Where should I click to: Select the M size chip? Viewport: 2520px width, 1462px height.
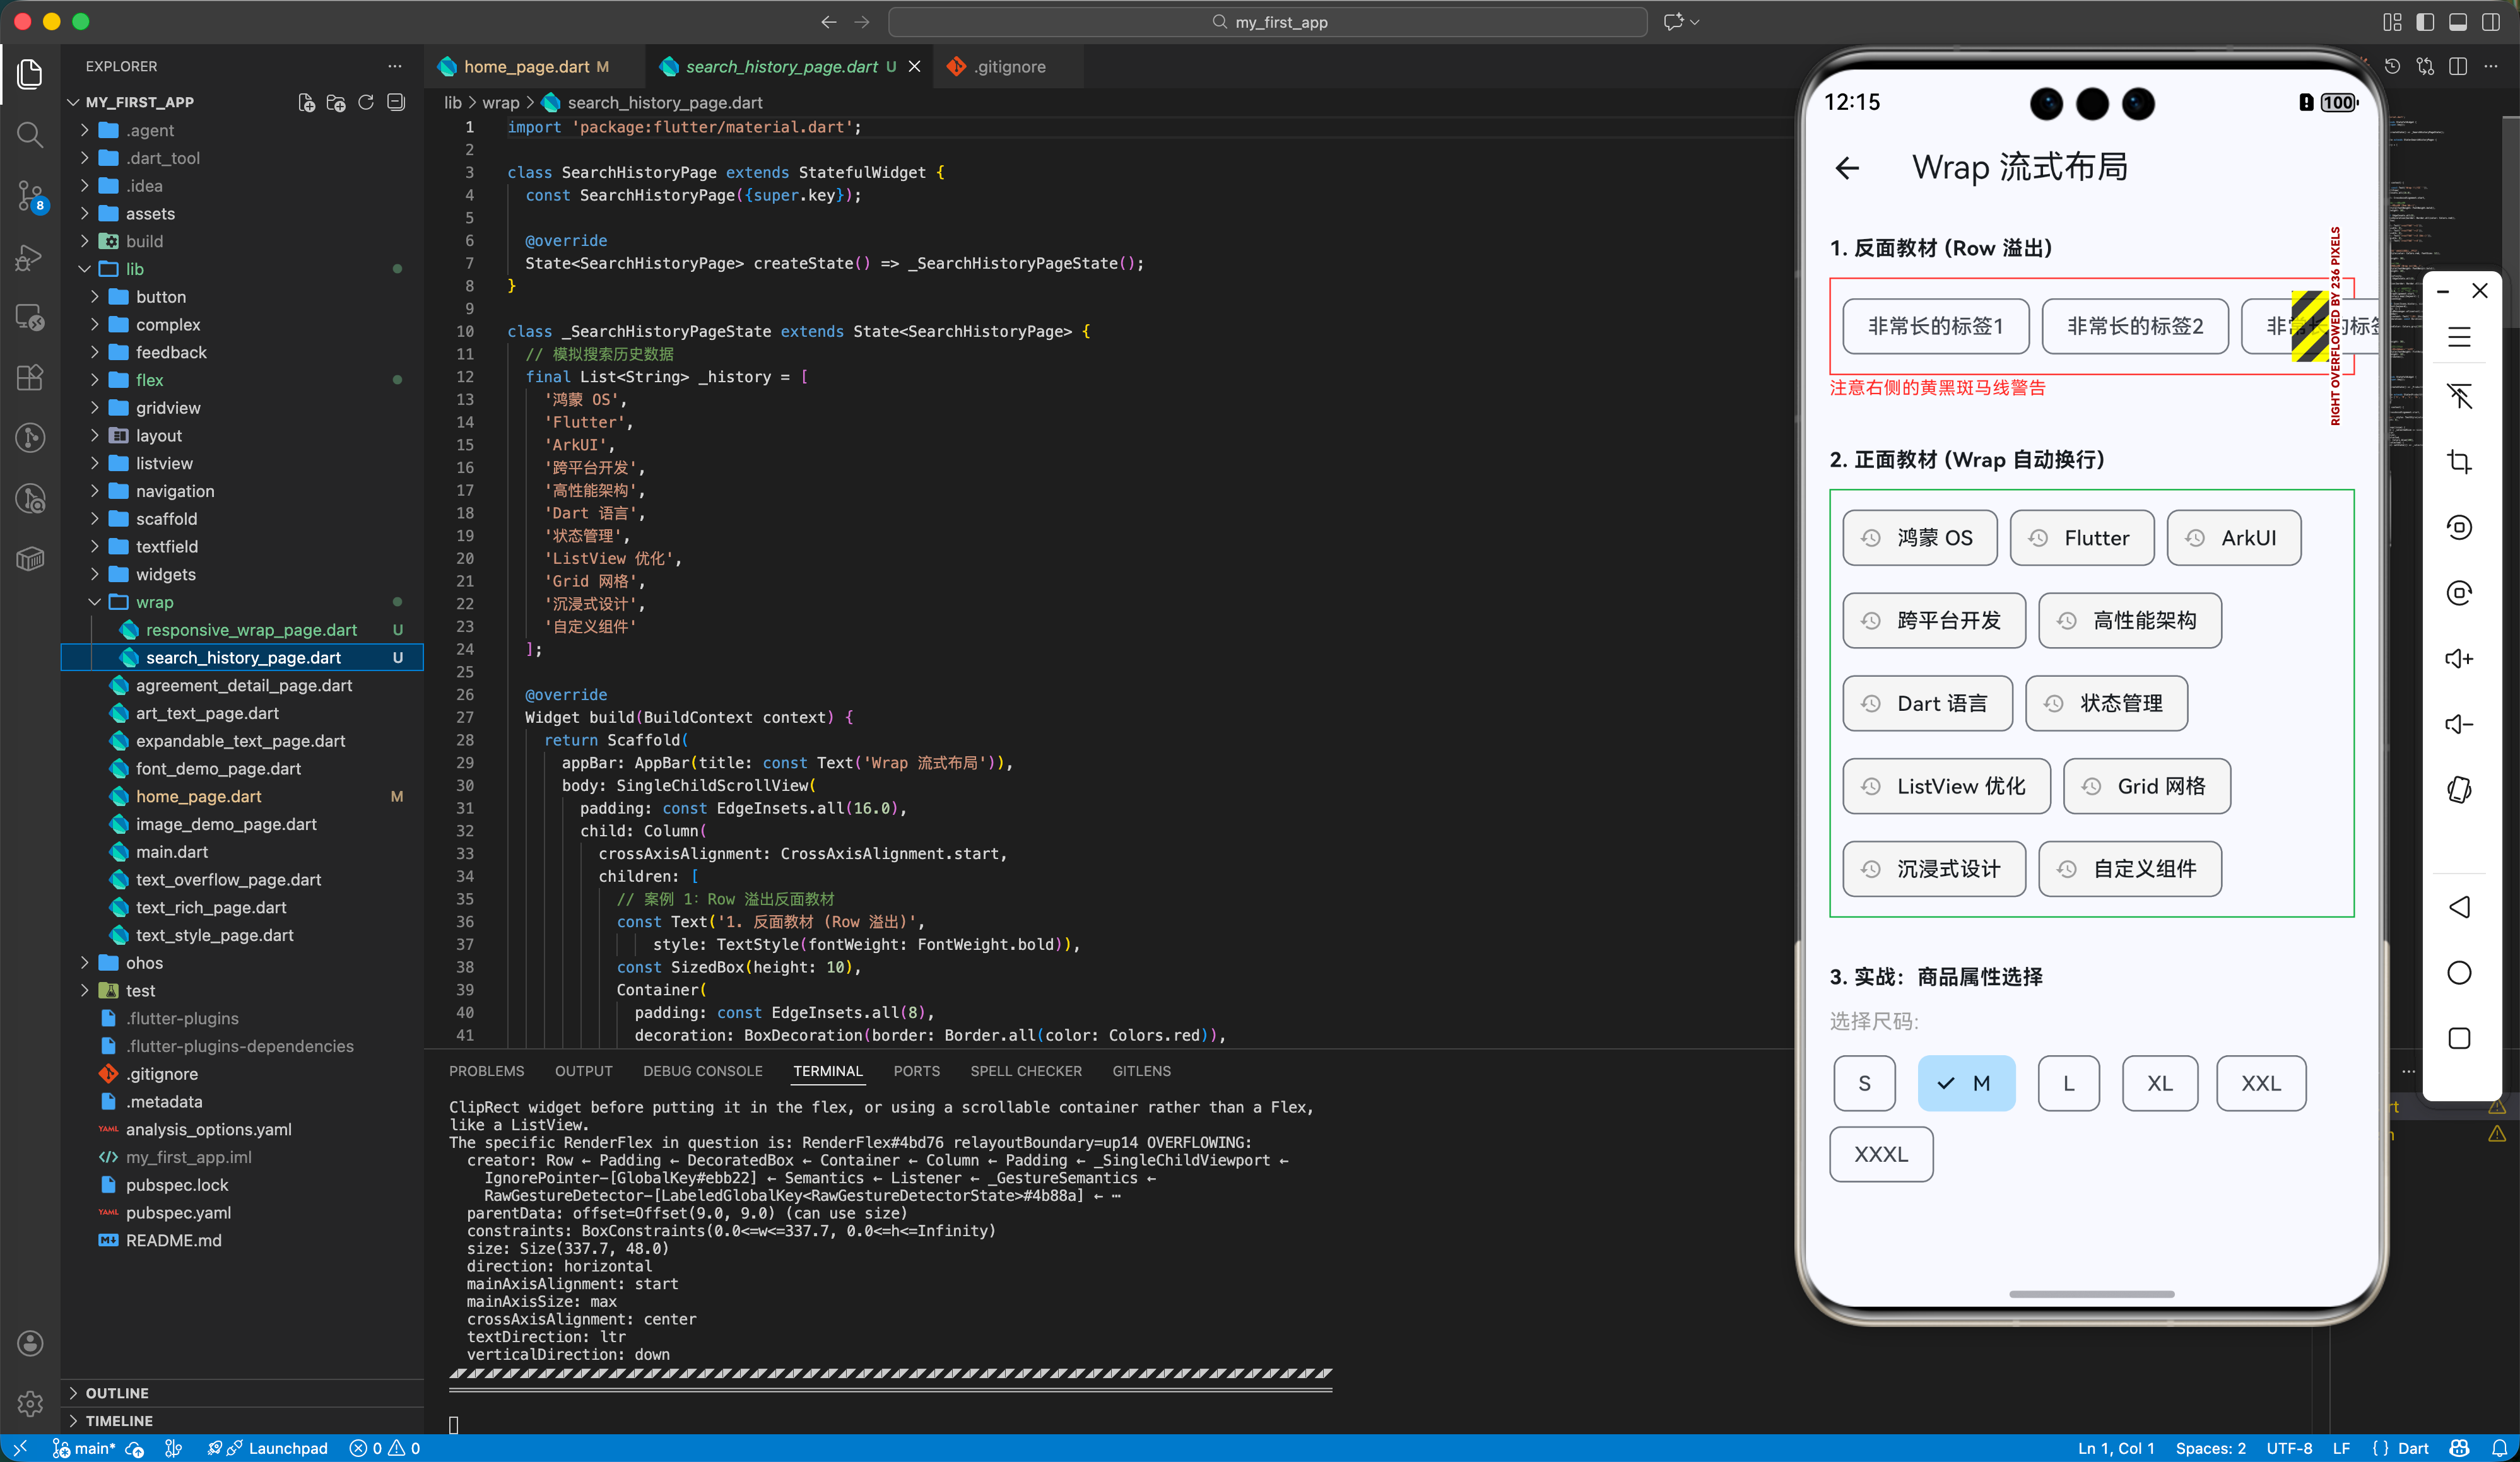[x=1965, y=1084]
